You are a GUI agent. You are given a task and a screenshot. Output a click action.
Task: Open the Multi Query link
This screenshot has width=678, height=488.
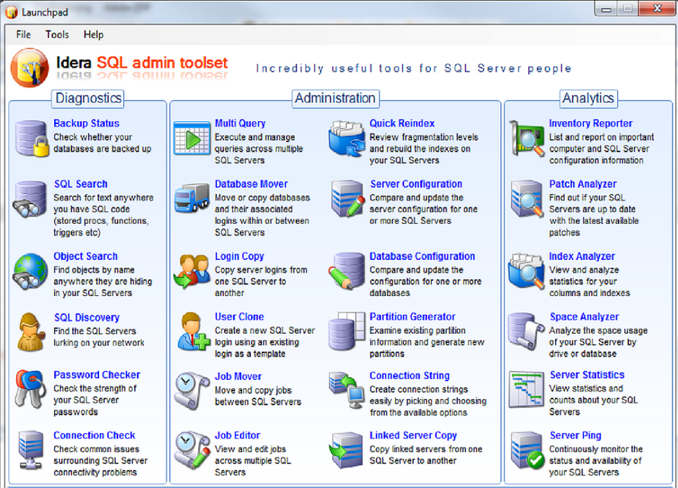pos(240,123)
